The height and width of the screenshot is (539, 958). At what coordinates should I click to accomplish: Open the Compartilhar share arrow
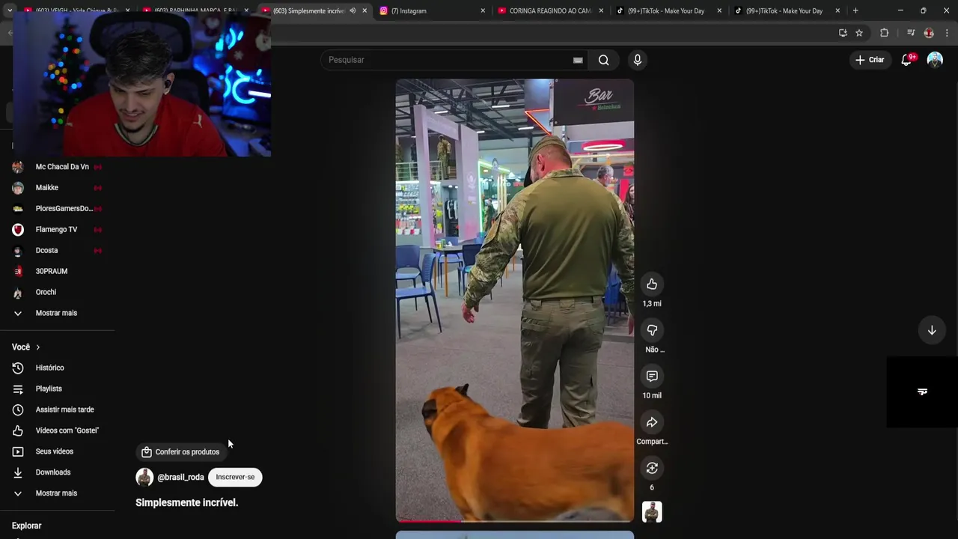click(652, 422)
